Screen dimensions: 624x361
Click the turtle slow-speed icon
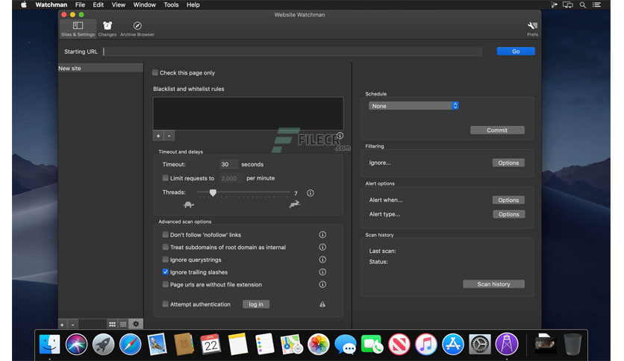[189, 205]
